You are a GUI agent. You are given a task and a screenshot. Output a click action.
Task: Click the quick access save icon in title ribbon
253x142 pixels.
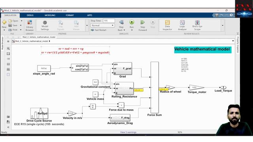217,15
